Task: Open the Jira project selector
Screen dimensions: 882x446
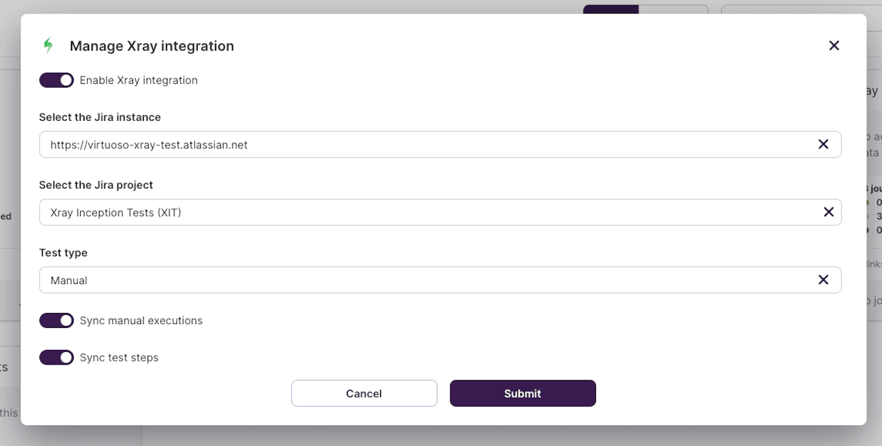Action: coord(387,212)
